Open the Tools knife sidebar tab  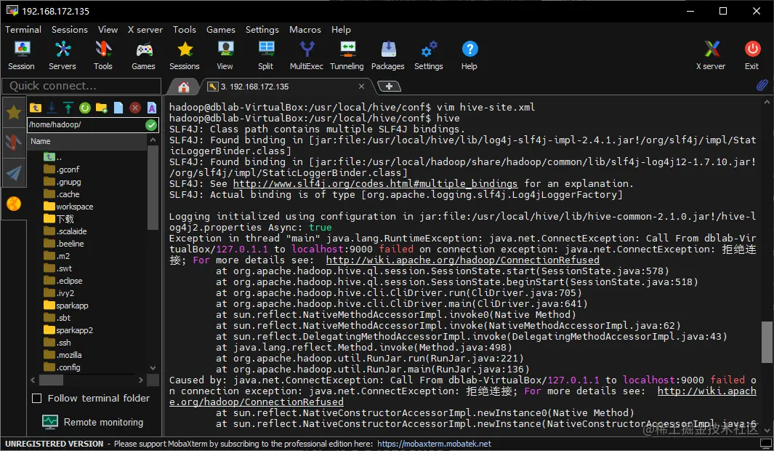coord(14,143)
